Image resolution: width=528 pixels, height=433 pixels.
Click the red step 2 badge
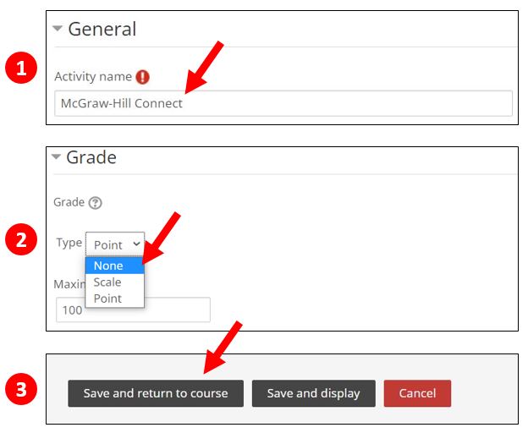(x=21, y=239)
